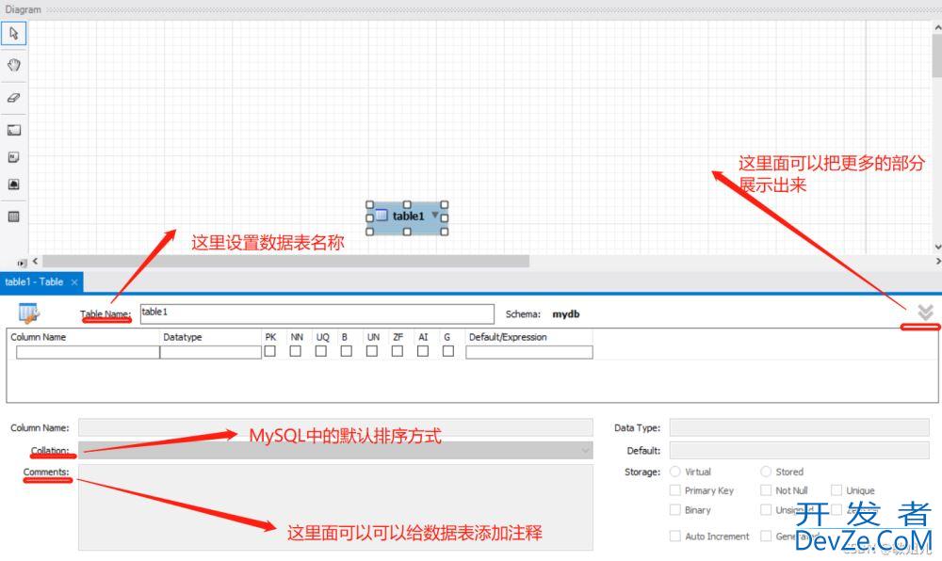The height and width of the screenshot is (561, 942).
Task: Expand table1 node disclosure triangle
Action: click(435, 215)
